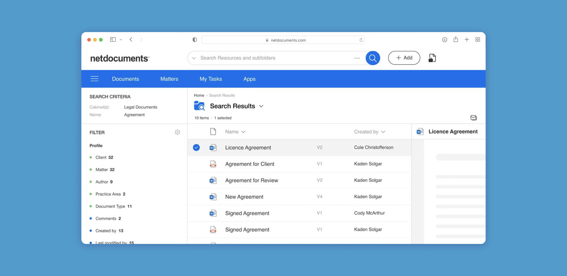Click the privacy shield icon
The width and height of the screenshot is (567, 276).
point(195,40)
